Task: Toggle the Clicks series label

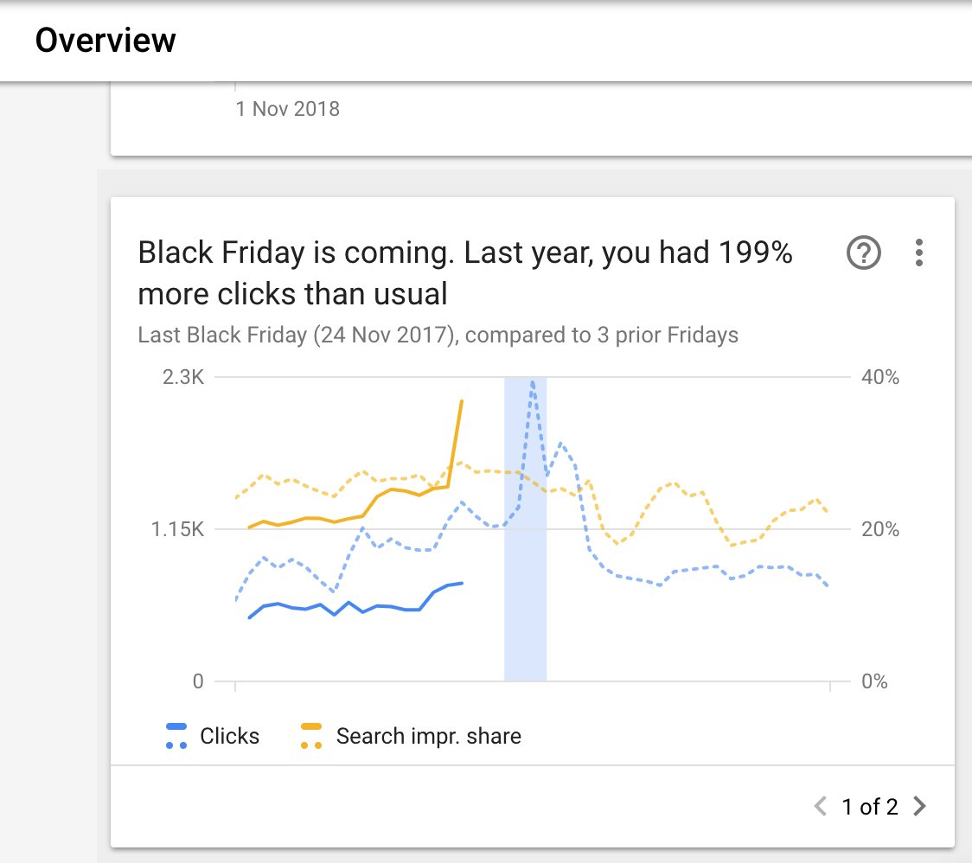Action: 229,736
